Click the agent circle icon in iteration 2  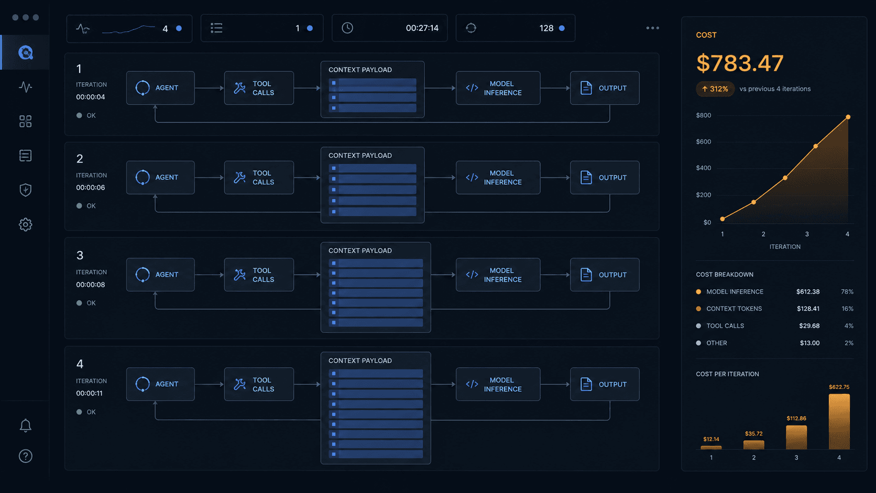pyautogui.click(x=143, y=178)
